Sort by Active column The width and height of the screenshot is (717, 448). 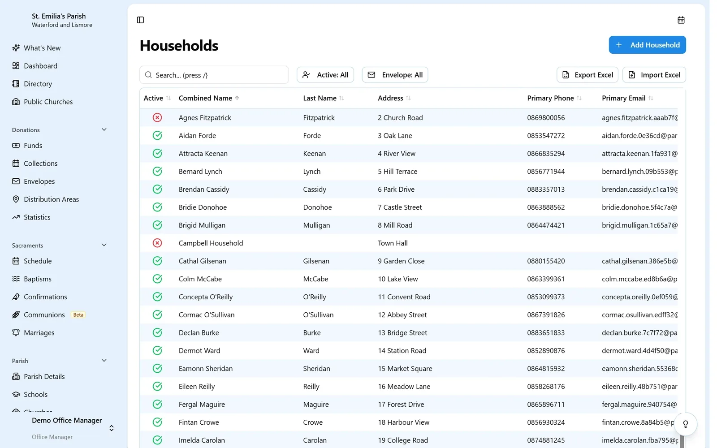point(157,98)
